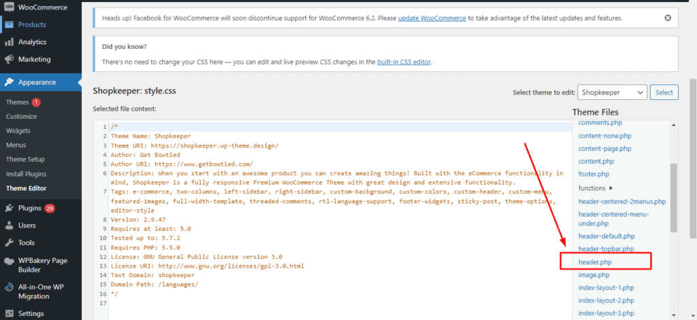Click the Text Domain: shopkeeper line

coord(152,275)
